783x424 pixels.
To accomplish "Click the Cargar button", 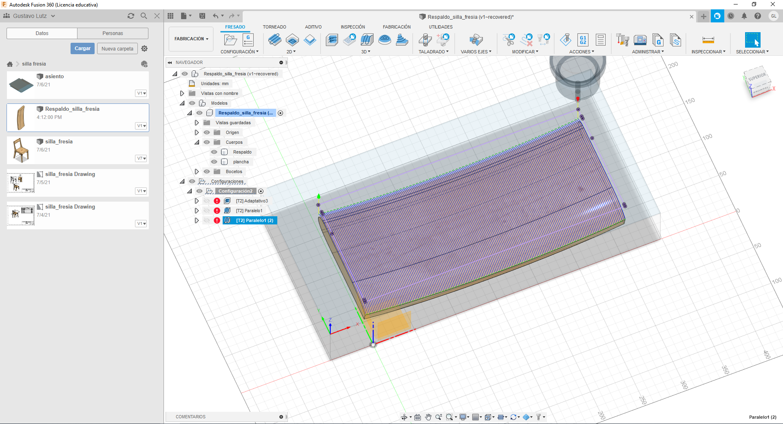I will (x=82, y=48).
